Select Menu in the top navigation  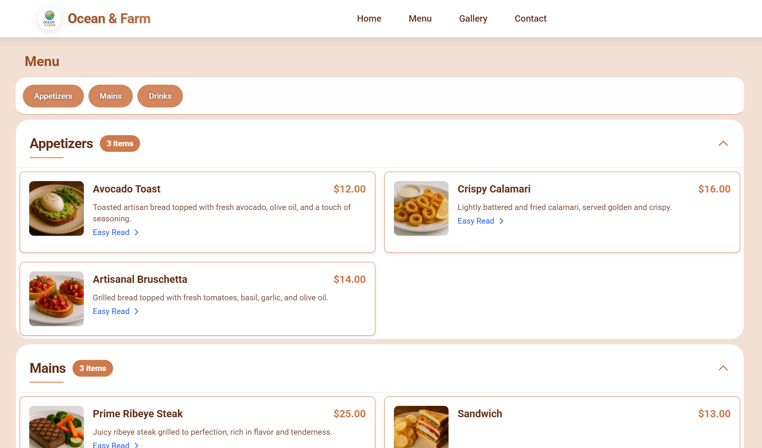tap(420, 19)
